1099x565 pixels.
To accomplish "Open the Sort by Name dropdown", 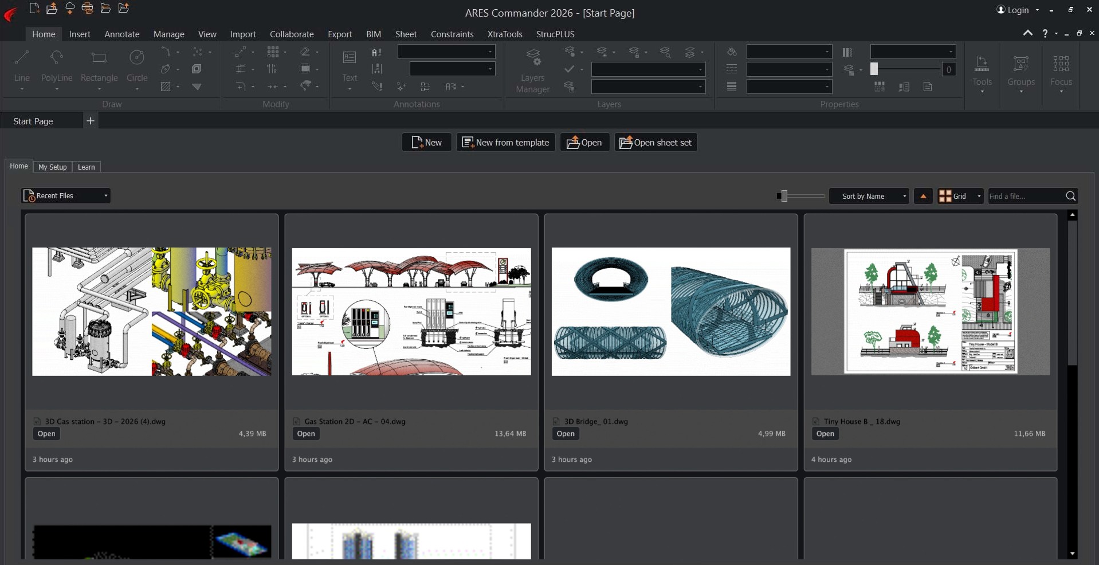I will 869,196.
